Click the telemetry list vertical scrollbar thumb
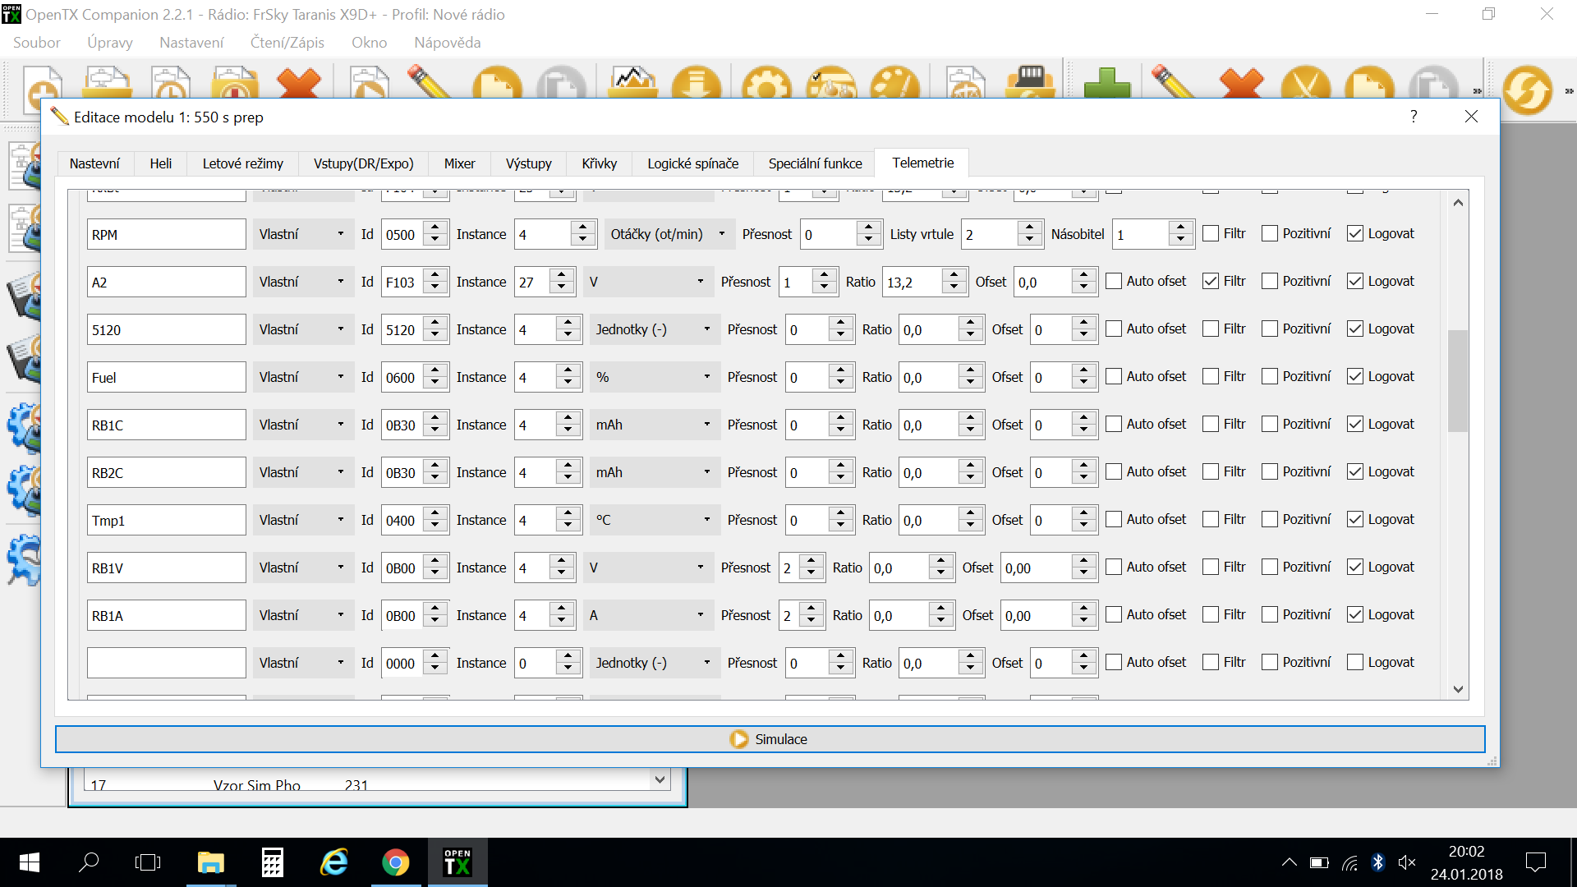1577x887 pixels. (1458, 380)
